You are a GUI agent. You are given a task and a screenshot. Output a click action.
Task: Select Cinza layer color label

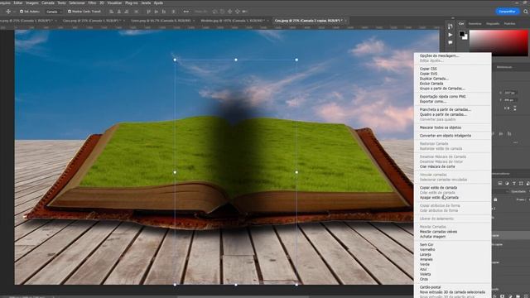[424, 279]
